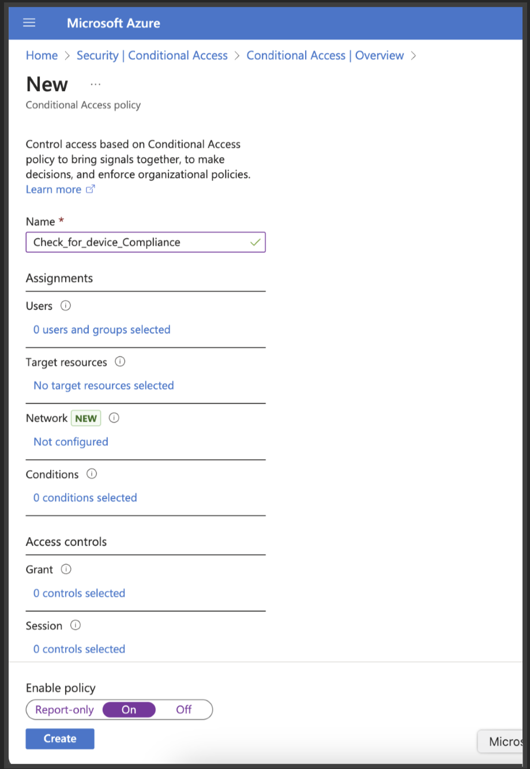Click the Network info icon
This screenshot has width=530, height=769.
click(x=114, y=418)
